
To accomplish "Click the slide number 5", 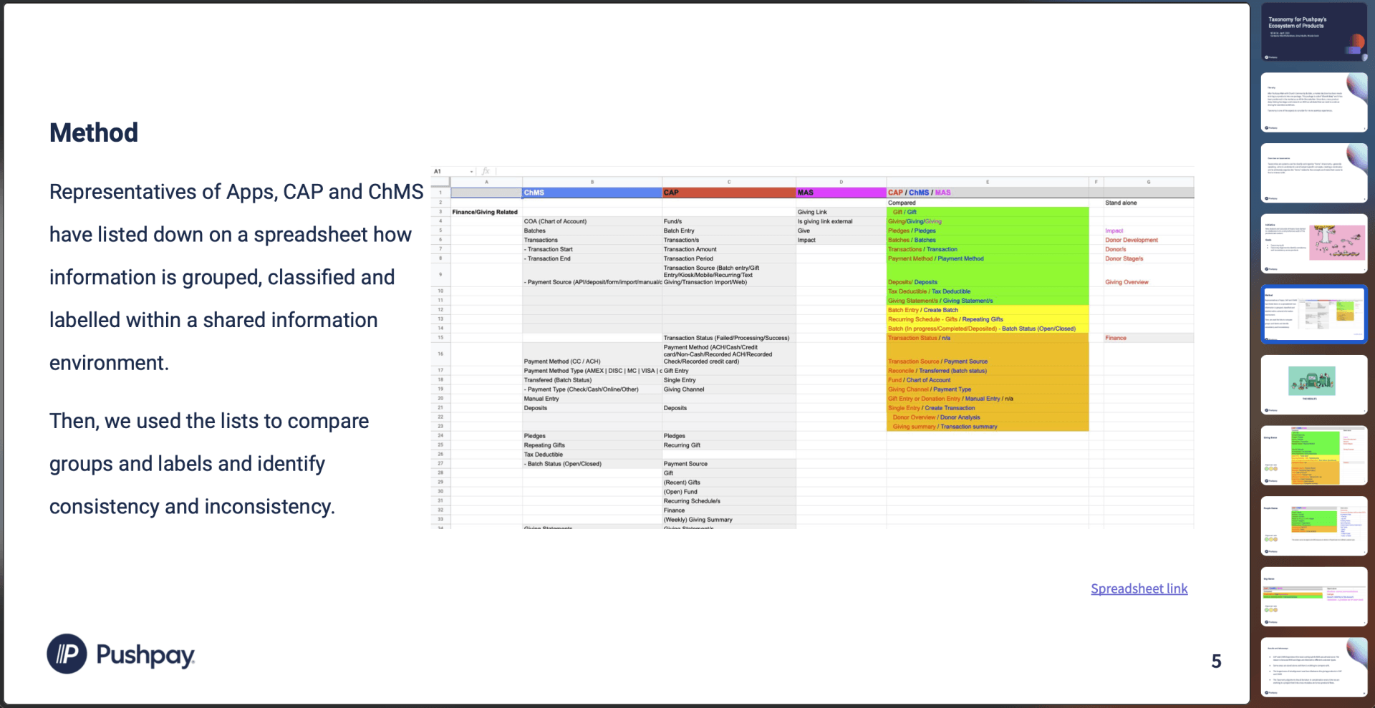I will click(x=1216, y=661).
